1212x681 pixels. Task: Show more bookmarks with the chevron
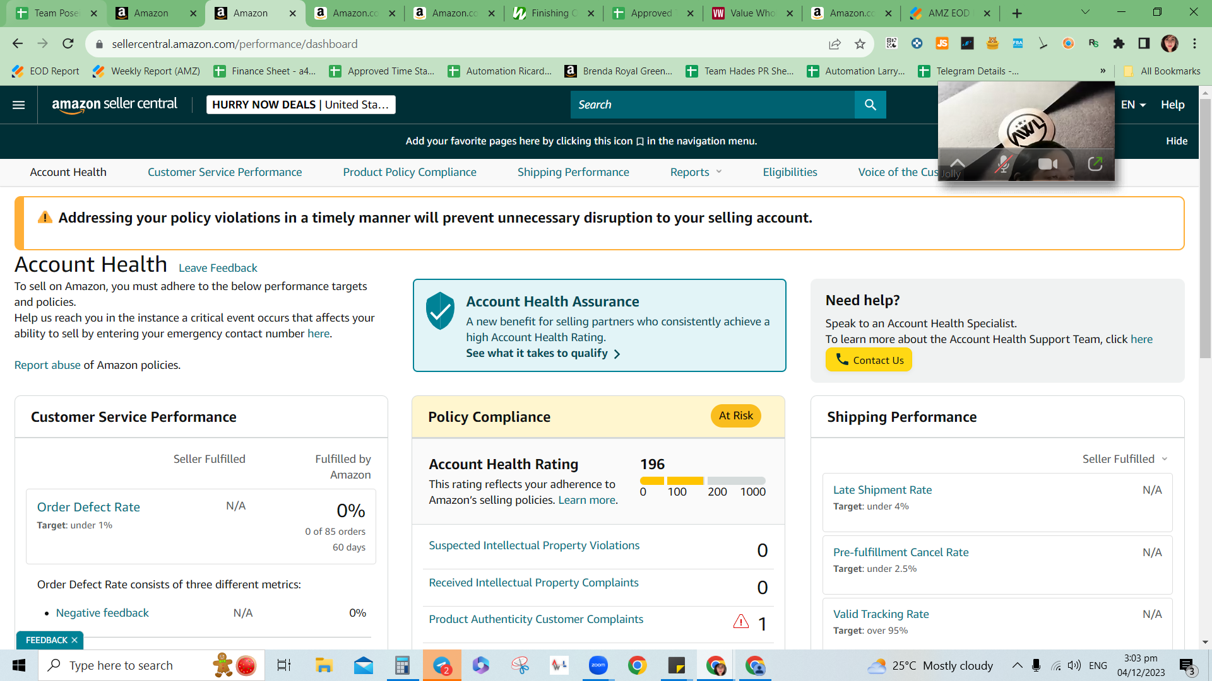pos(1103,71)
